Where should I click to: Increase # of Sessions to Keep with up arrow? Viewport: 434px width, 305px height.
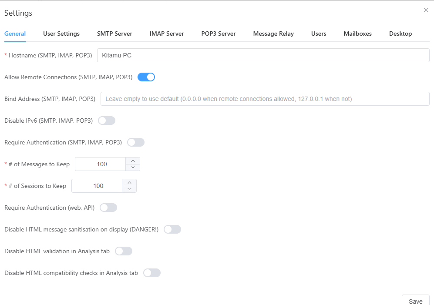click(x=129, y=183)
